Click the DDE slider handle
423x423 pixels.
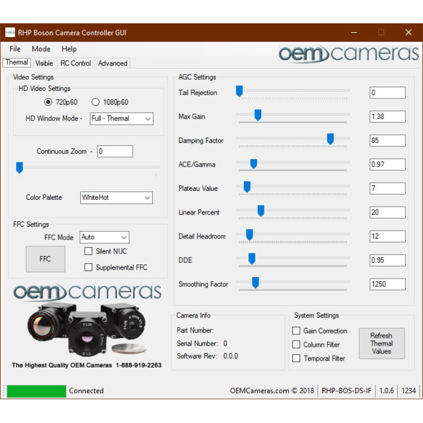coord(252,259)
